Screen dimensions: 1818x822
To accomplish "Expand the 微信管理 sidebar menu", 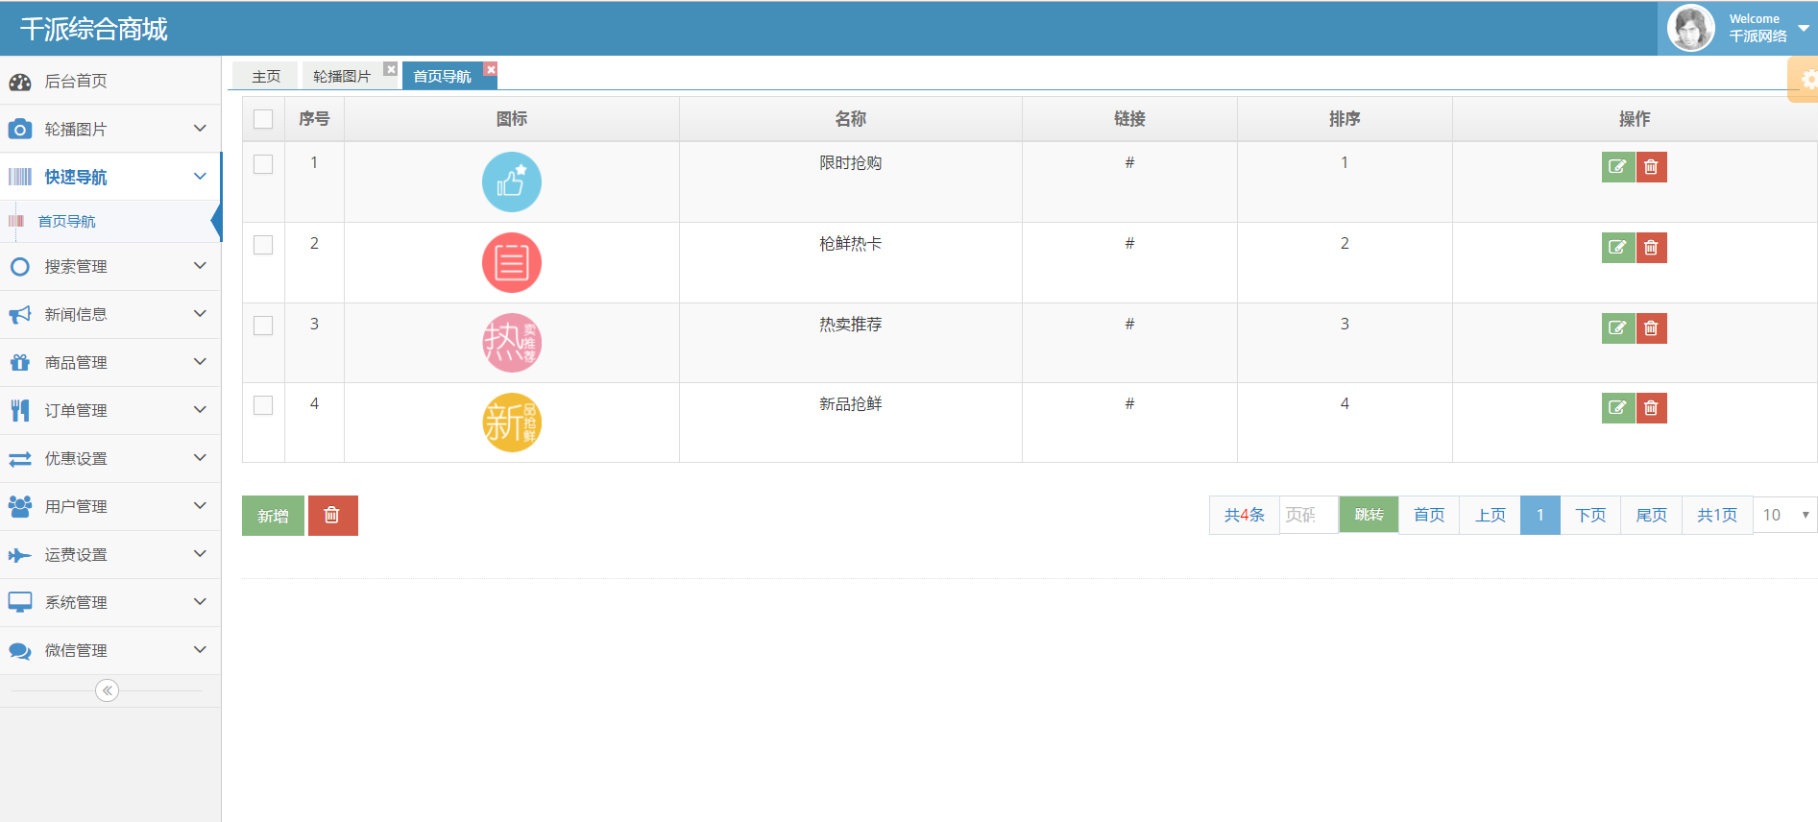I will [x=200, y=650].
